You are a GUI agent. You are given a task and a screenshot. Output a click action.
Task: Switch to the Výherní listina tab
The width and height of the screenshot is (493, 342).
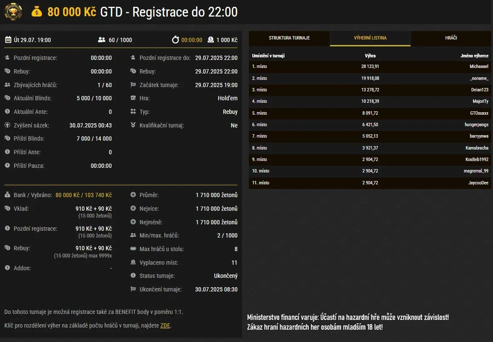click(370, 38)
